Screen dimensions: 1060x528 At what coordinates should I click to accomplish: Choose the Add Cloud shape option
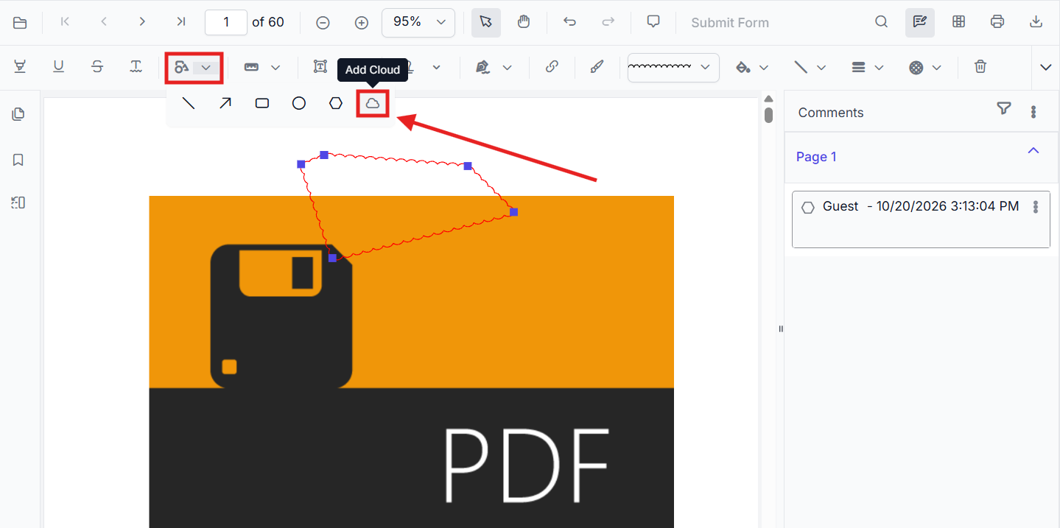373,103
